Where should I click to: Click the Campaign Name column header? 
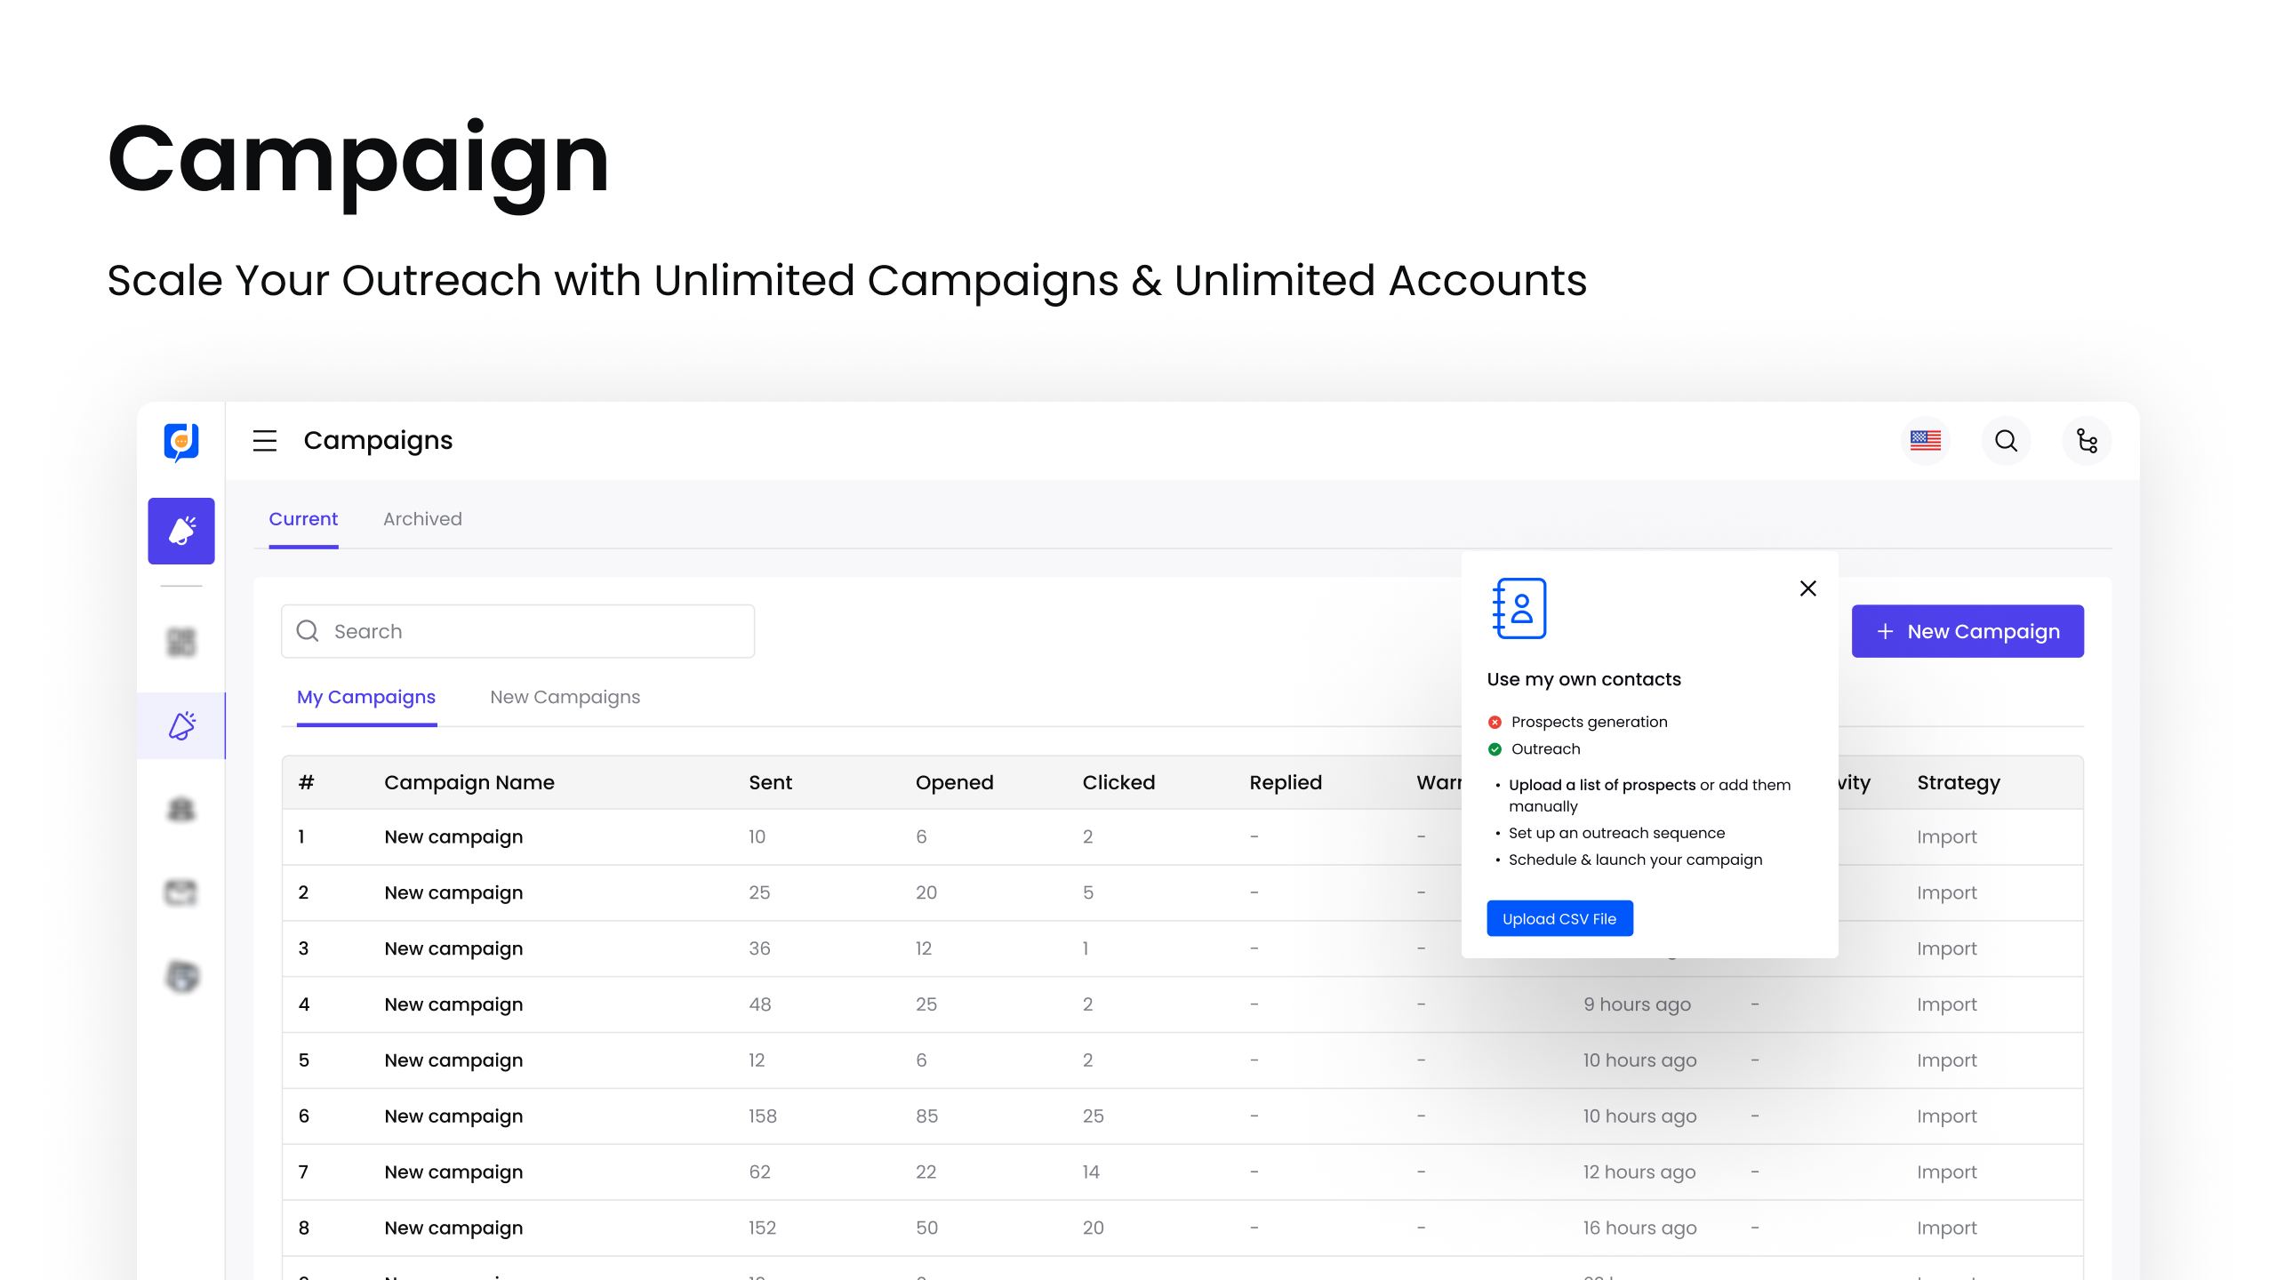(469, 783)
